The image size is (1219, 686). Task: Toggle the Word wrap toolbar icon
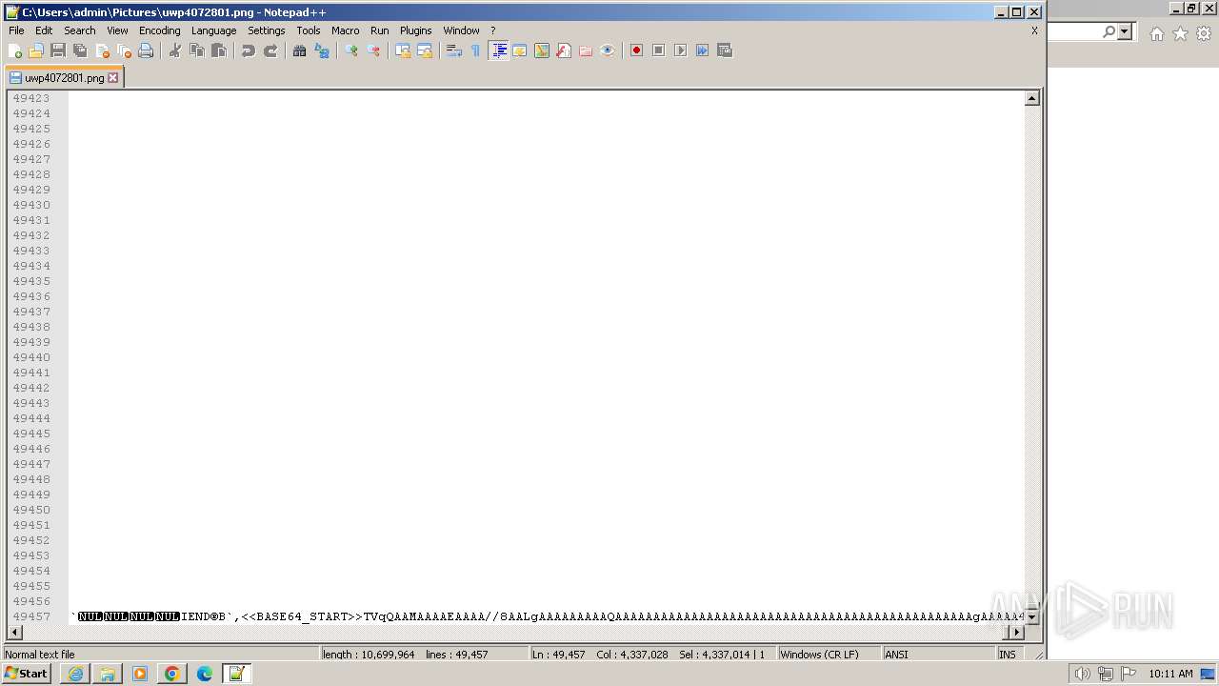tap(454, 50)
